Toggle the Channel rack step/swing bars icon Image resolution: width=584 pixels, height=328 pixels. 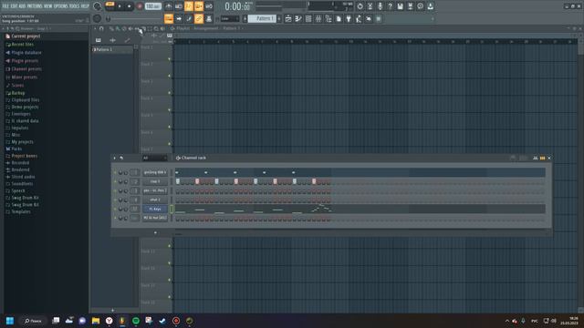(542, 158)
